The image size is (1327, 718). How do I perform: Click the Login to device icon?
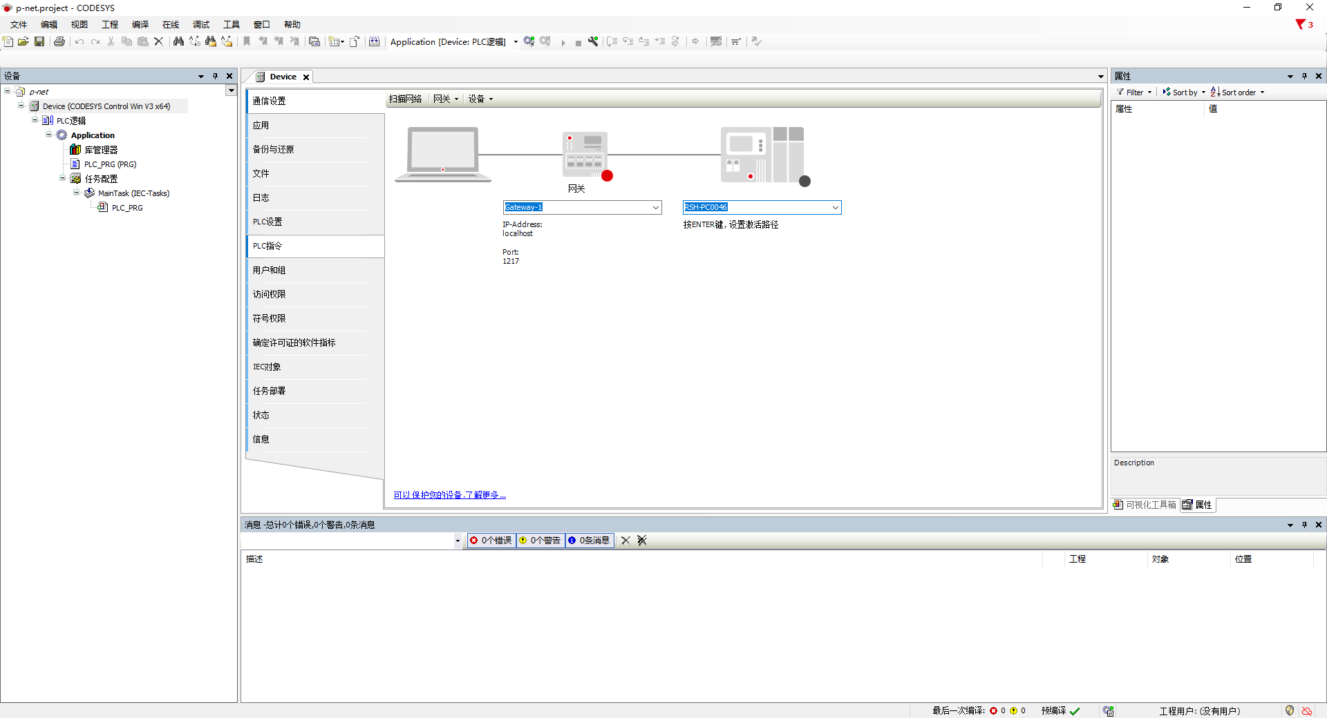point(529,41)
